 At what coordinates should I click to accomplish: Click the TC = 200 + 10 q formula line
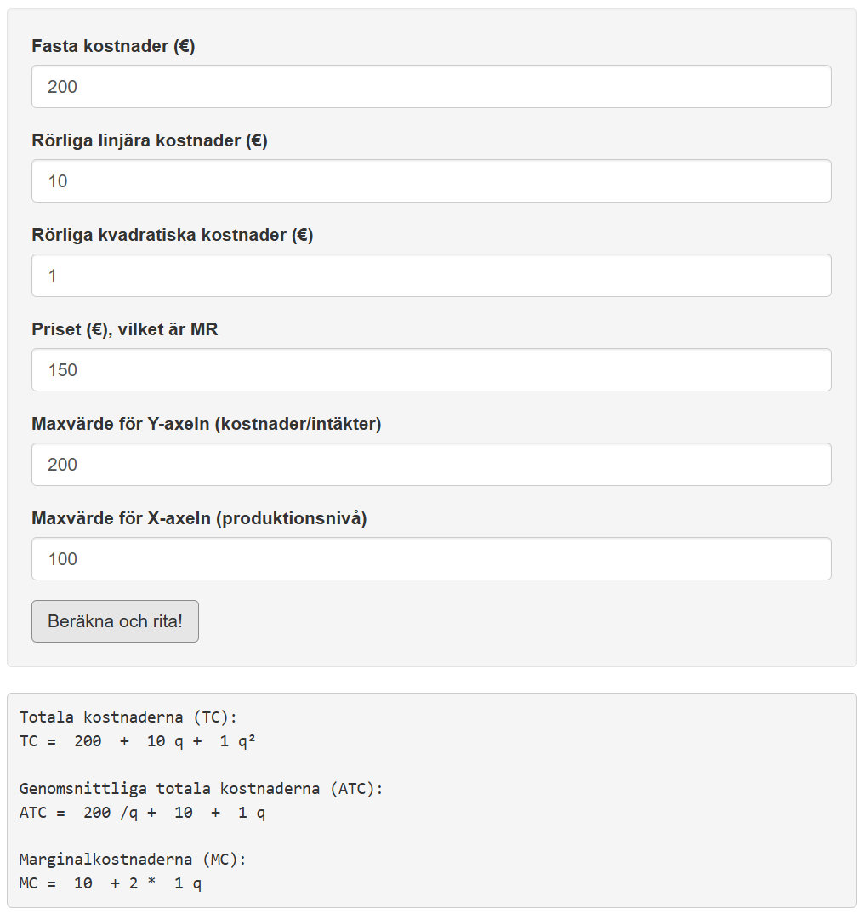point(138,741)
